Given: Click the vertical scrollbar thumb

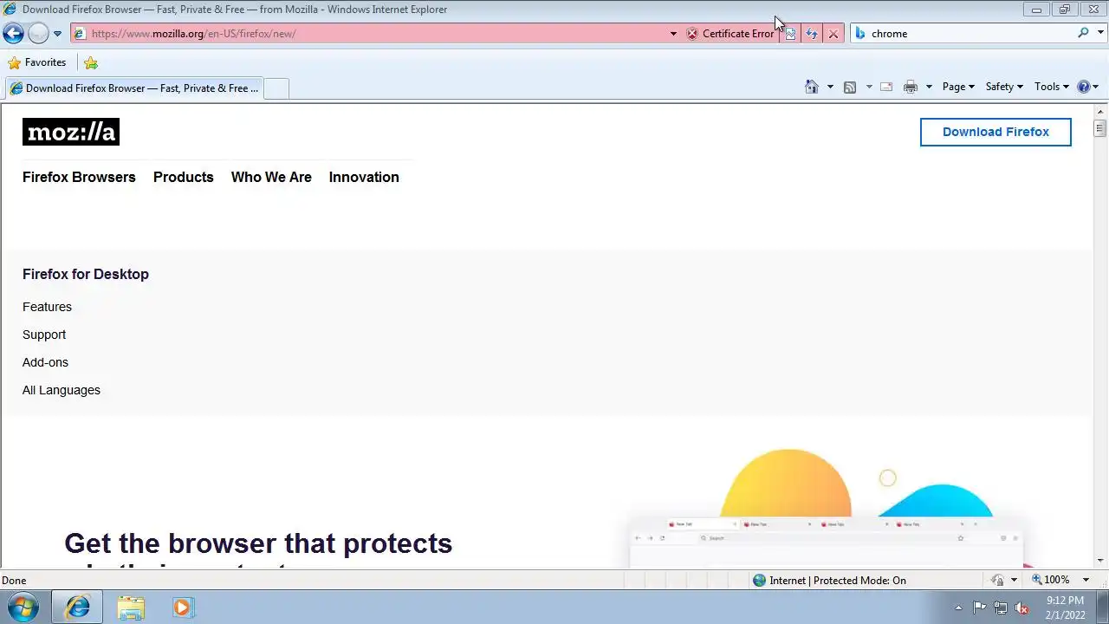Looking at the screenshot, I should click(x=1100, y=129).
